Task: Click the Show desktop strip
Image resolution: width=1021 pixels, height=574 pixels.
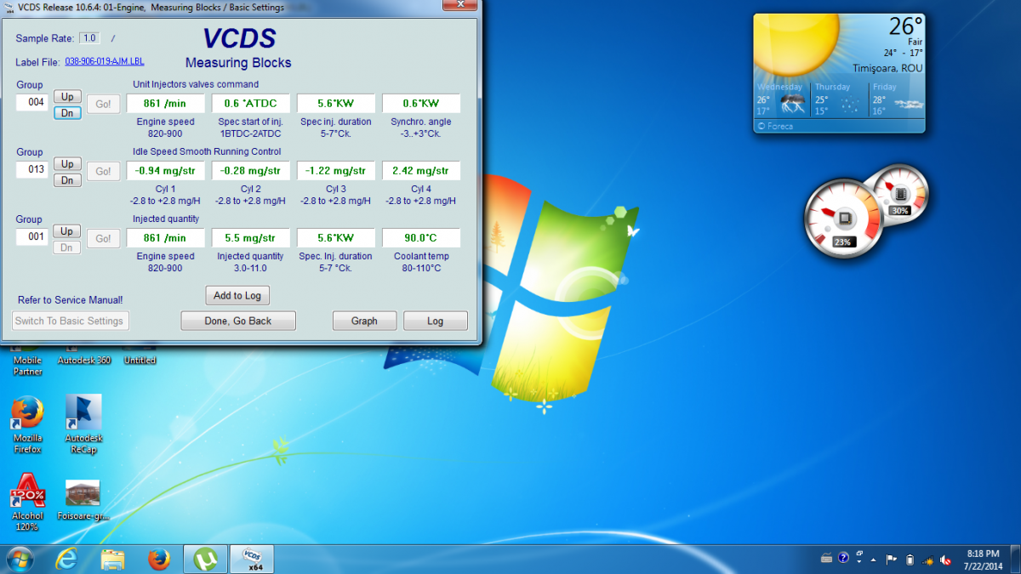Action: point(1015,559)
